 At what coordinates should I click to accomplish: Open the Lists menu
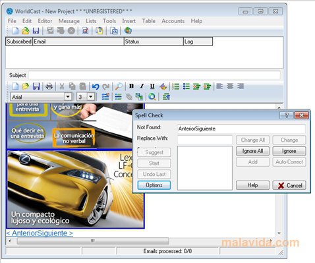coord(91,21)
